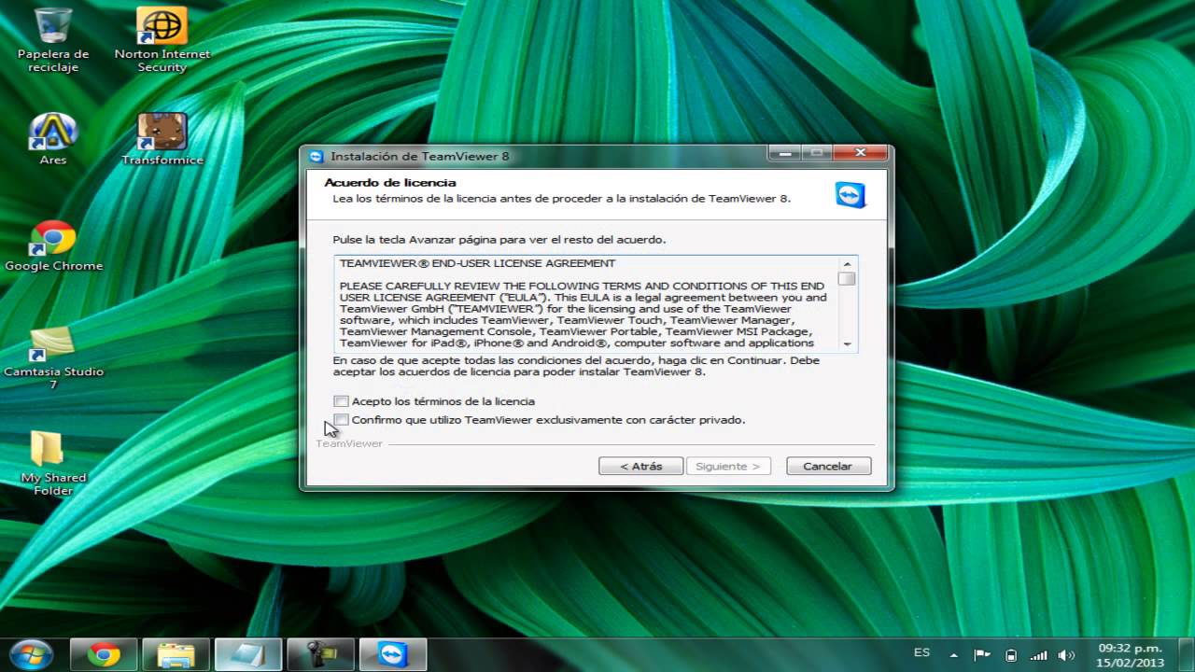
Task: Select the Google Chrome desktop shortcut
Action: (x=53, y=245)
